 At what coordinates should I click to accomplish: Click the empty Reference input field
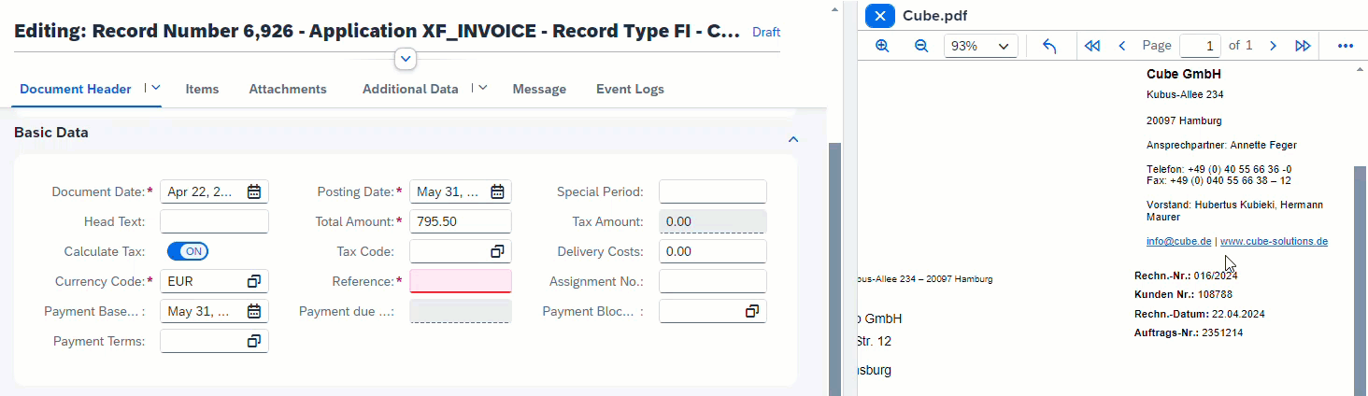[x=460, y=281]
